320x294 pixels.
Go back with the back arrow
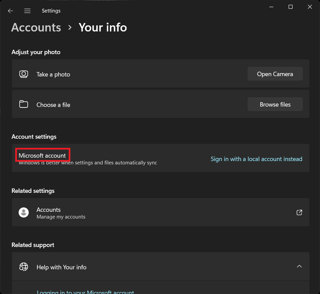click(x=10, y=11)
